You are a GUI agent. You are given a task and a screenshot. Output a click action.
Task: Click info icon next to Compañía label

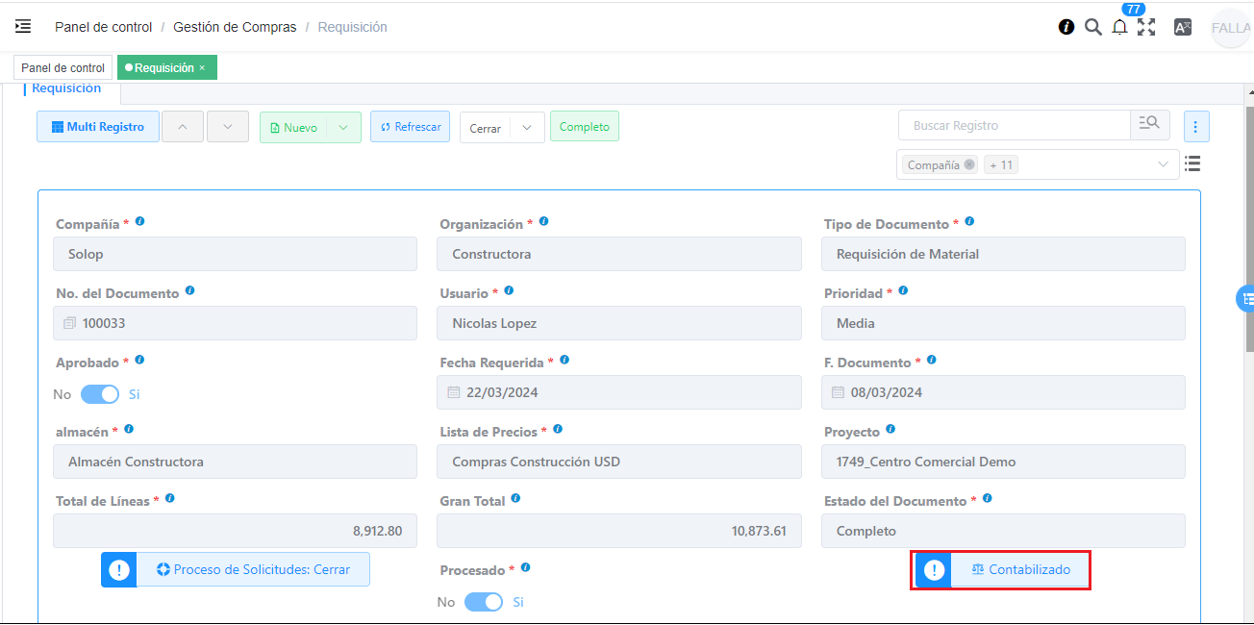click(139, 222)
